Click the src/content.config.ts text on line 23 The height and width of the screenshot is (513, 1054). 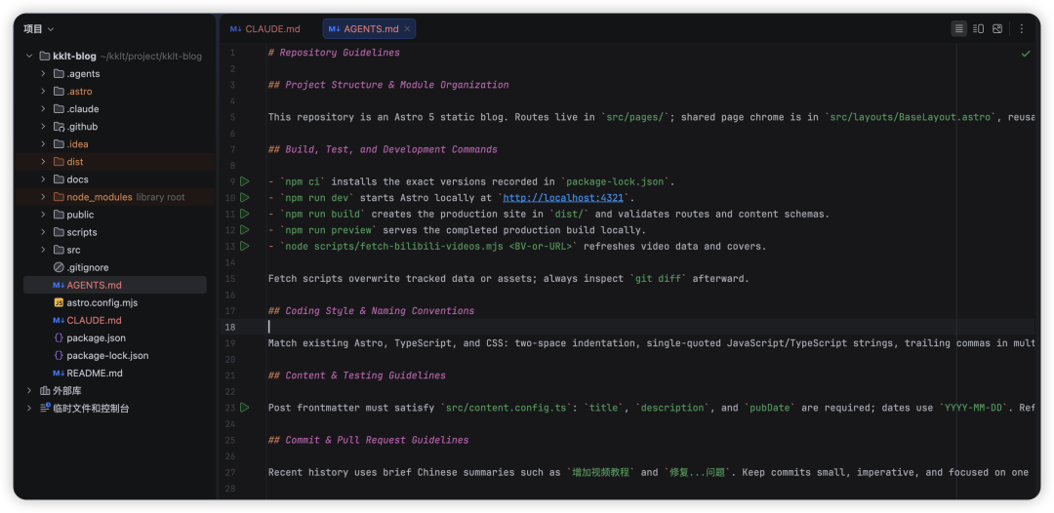[x=508, y=408]
